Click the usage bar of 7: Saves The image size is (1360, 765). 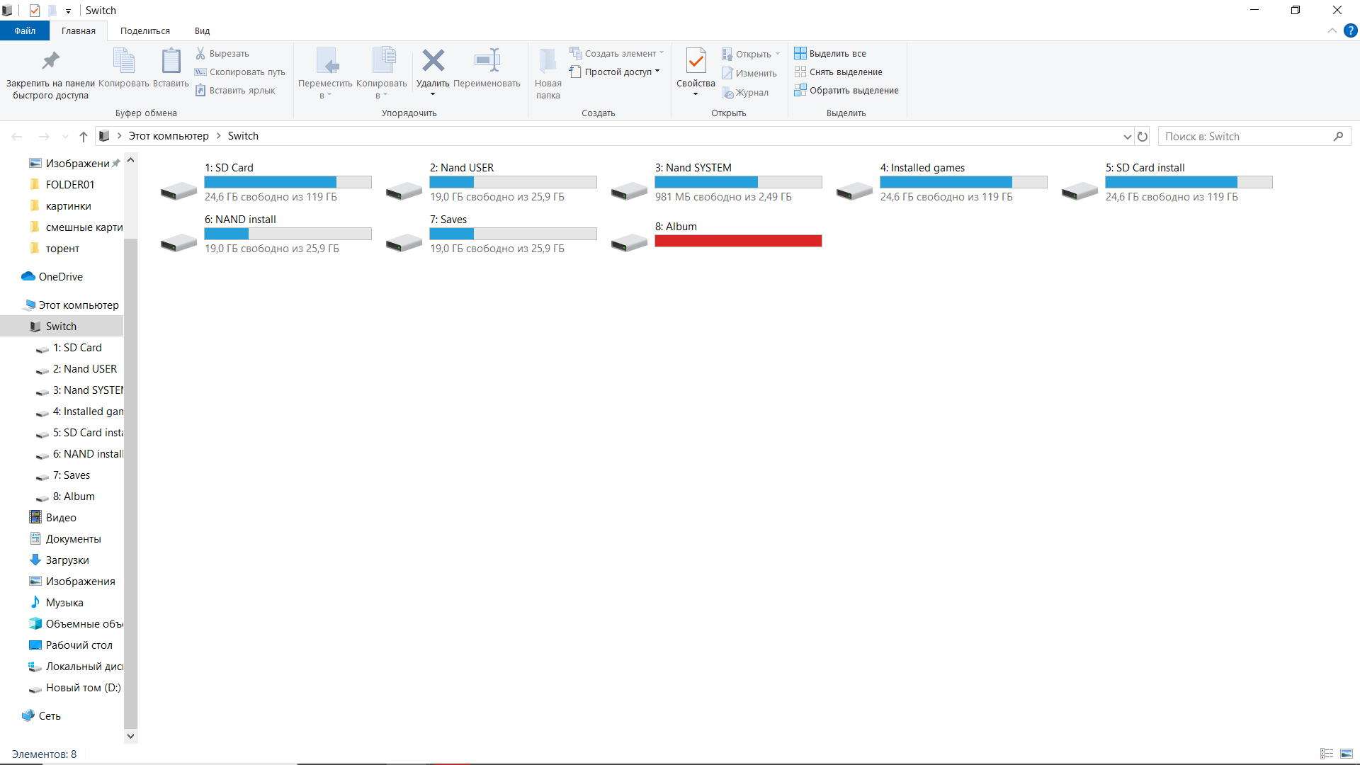coord(513,234)
